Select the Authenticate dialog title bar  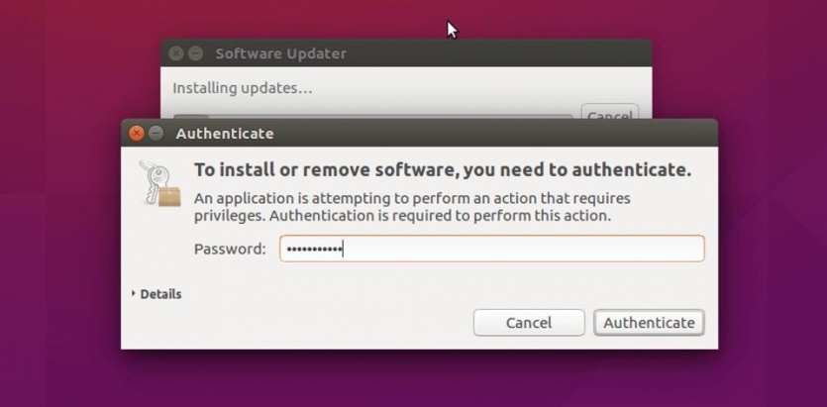(x=419, y=134)
